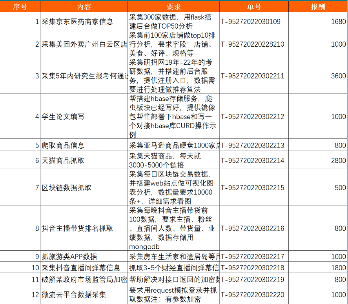The height and width of the screenshot is (304, 348).
Task: Click the mongodb requirement cell
Action: click(173, 228)
